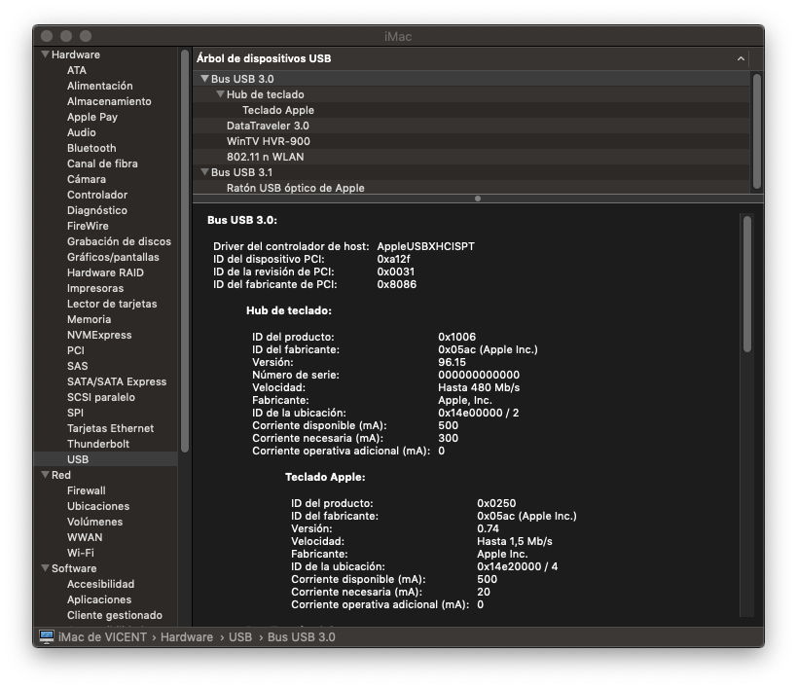
Task: Open Wi-Fi in the sidebar
Action: pyautogui.click(x=81, y=553)
